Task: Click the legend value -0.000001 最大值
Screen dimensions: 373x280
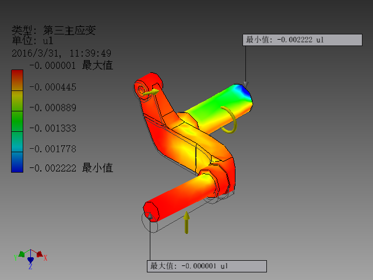Action: [x=71, y=65]
